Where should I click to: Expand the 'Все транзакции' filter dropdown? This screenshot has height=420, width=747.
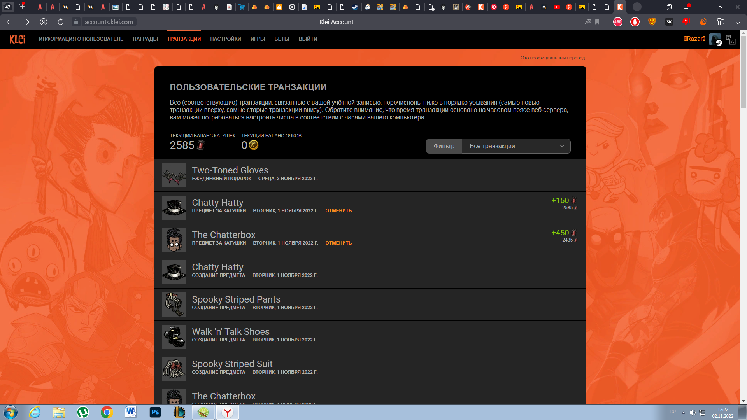tap(516, 146)
